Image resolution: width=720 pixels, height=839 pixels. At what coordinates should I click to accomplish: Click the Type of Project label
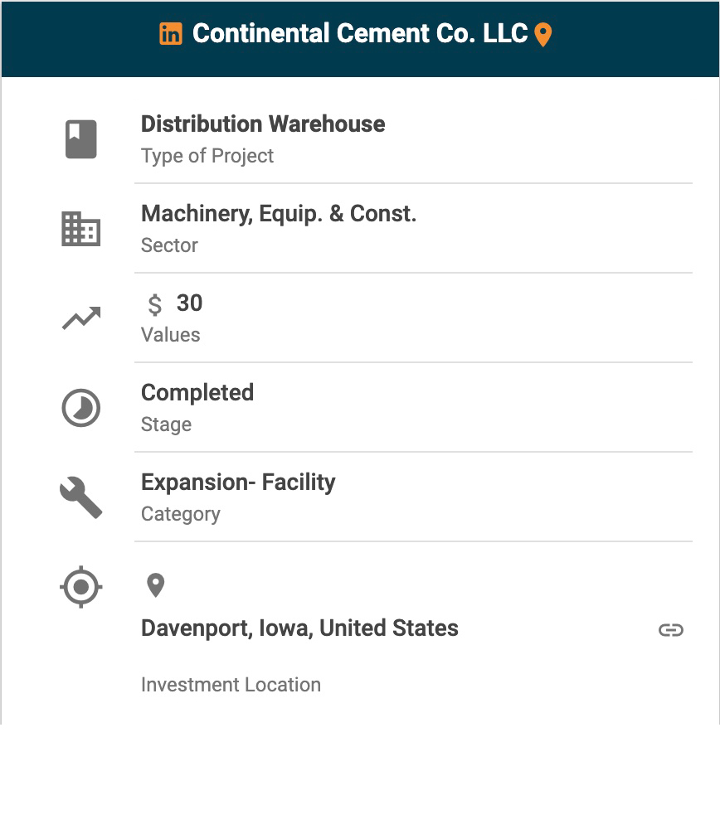pos(207,156)
